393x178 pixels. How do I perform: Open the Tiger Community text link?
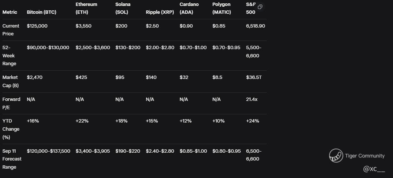point(365,156)
